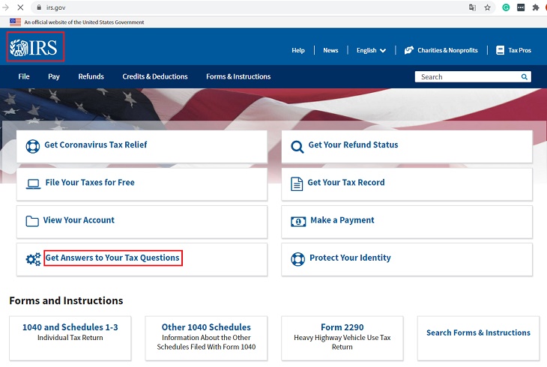Open the News link

[330, 50]
